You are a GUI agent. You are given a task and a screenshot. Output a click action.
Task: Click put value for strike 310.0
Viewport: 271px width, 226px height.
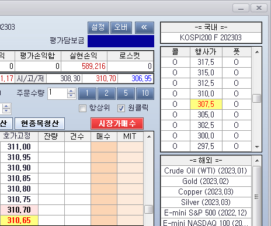237,94
